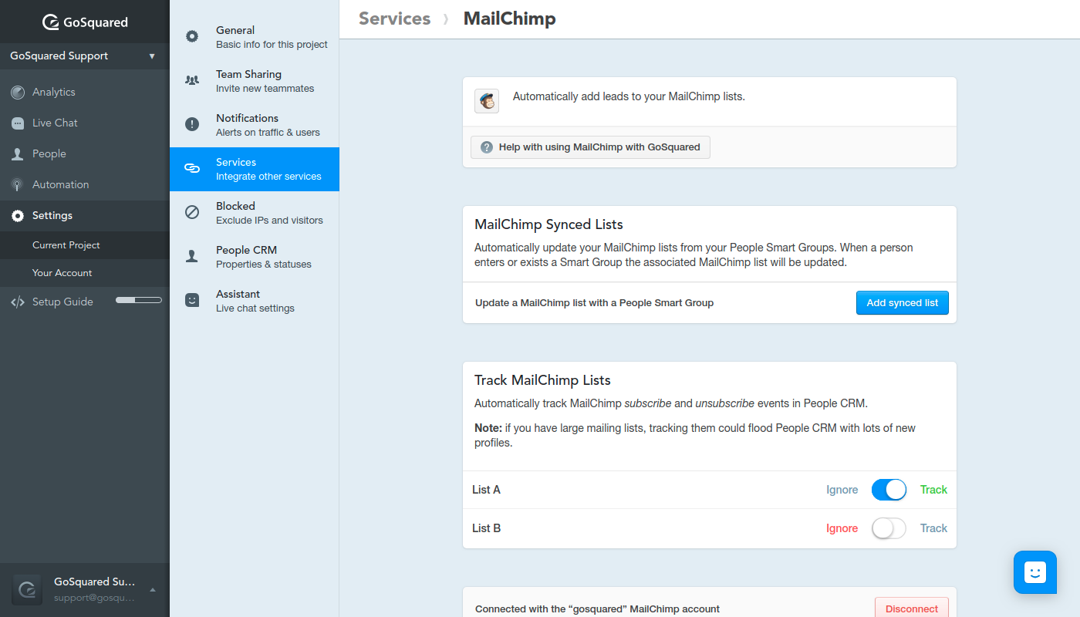
Task: Click the Notifications exclamation icon
Action: (192, 124)
